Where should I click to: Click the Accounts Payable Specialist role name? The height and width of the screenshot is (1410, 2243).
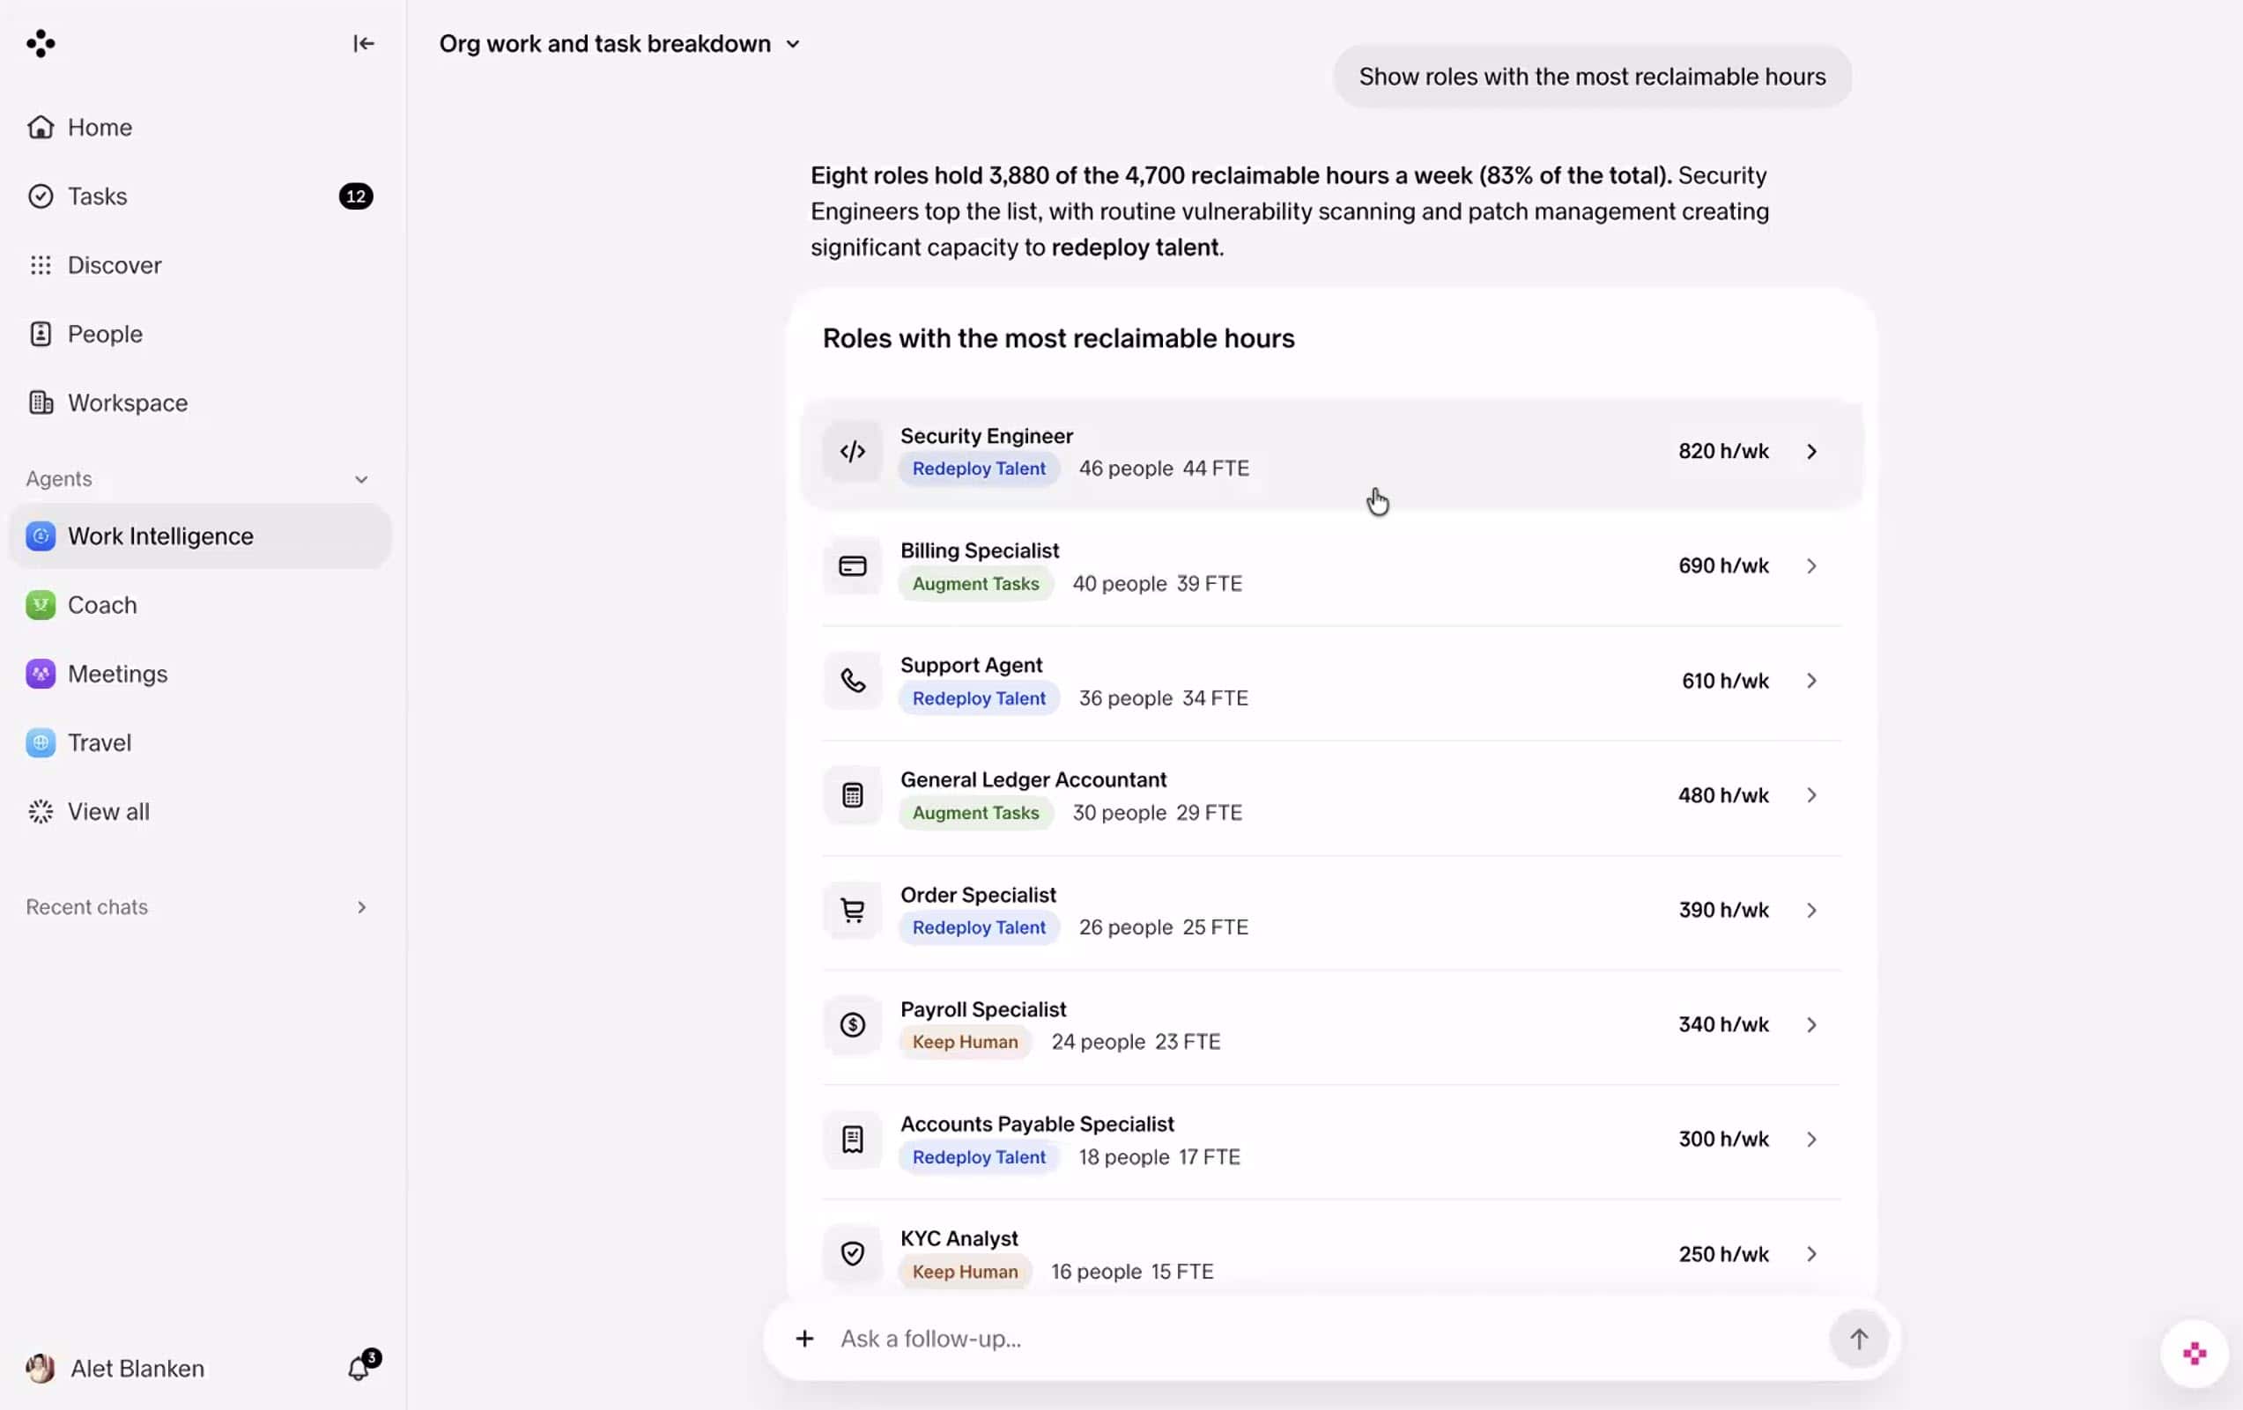coord(1036,1123)
